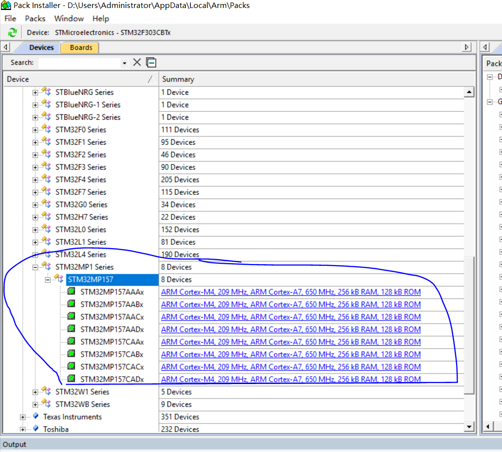Image resolution: width=502 pixels, height=452 pixels.
Task: Click the STBlueNRG-2 Series family icon
Action: 46,116
